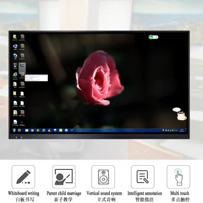Select the Multi touch hand icon
Screen dimensions: 203x203
(x=178, y=177)
